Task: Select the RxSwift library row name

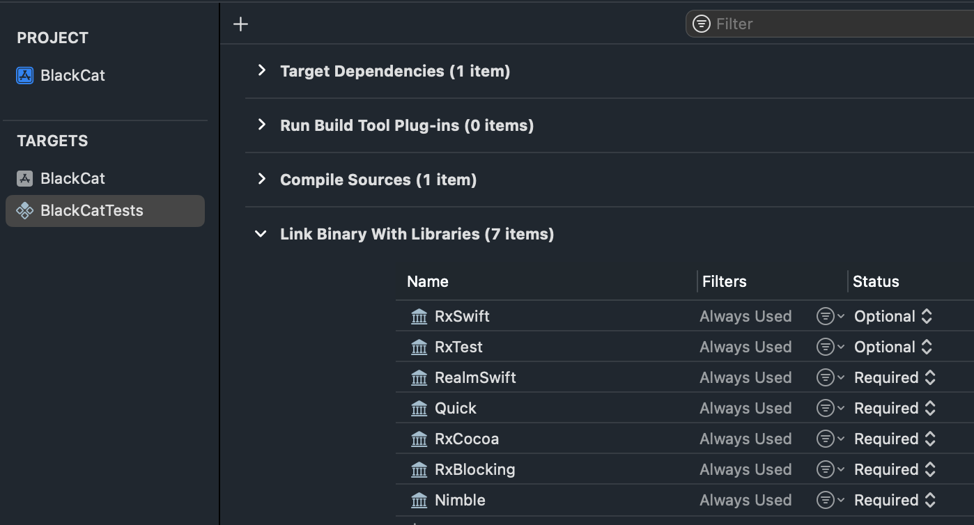Action: [462, 317]
